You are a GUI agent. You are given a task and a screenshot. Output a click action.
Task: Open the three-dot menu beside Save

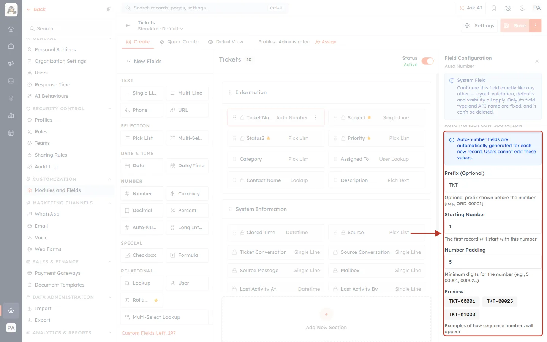pyautogui.click(x=536, y=25)
